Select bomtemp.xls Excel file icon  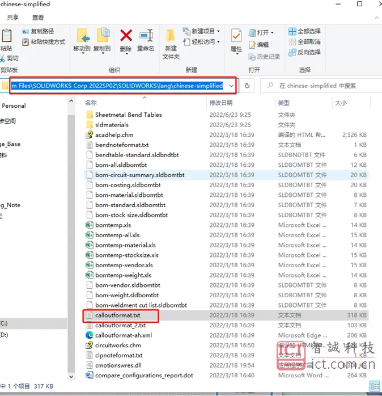pyautogui.click(x=90, y=225)
